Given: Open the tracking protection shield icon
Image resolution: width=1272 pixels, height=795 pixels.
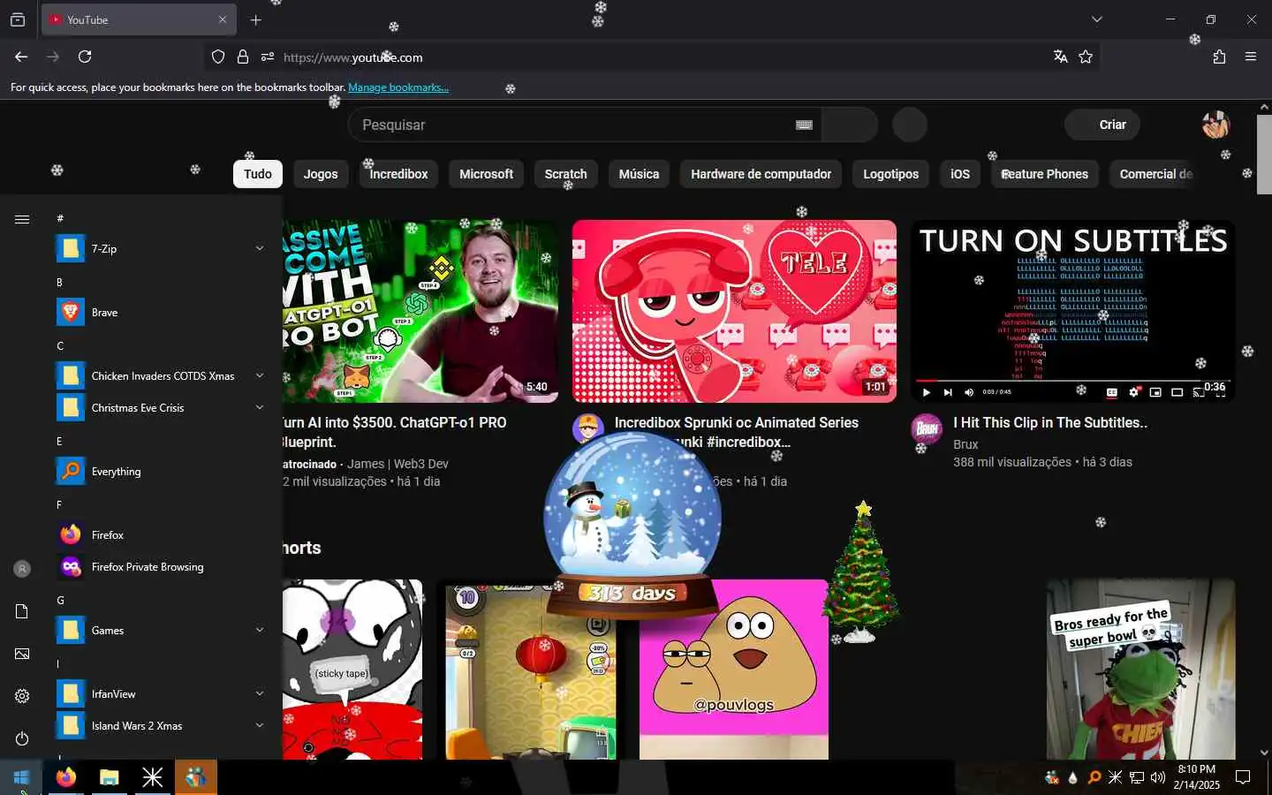Looking at the screenshot, I should (218, 57).
